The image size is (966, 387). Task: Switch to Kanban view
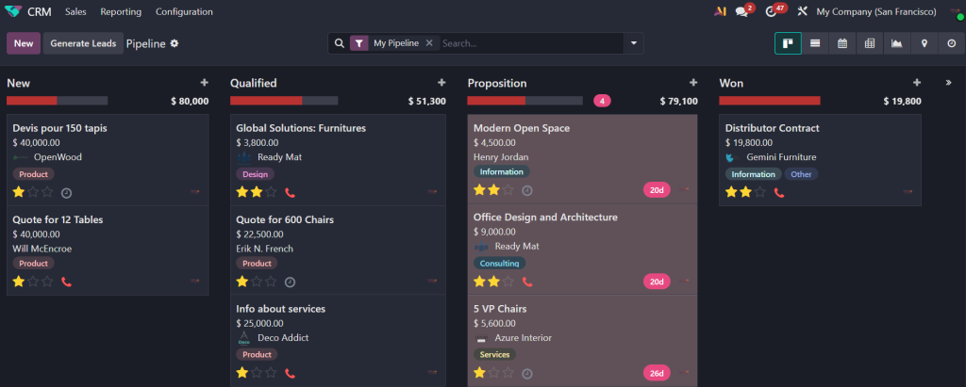(788, 43)
